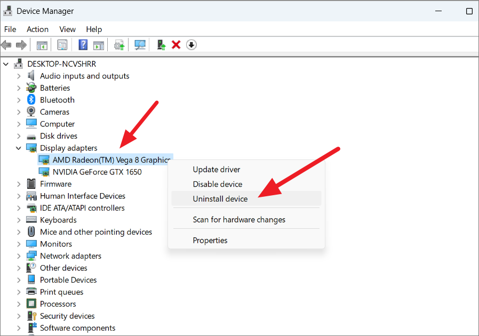Click the Back arrow toolbar icon

coord(6,45)
